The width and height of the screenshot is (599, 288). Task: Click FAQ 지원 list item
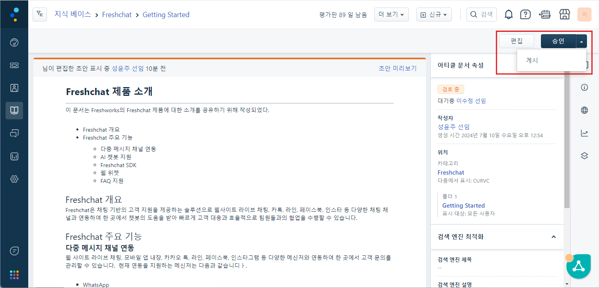click(x=112, y=181)
